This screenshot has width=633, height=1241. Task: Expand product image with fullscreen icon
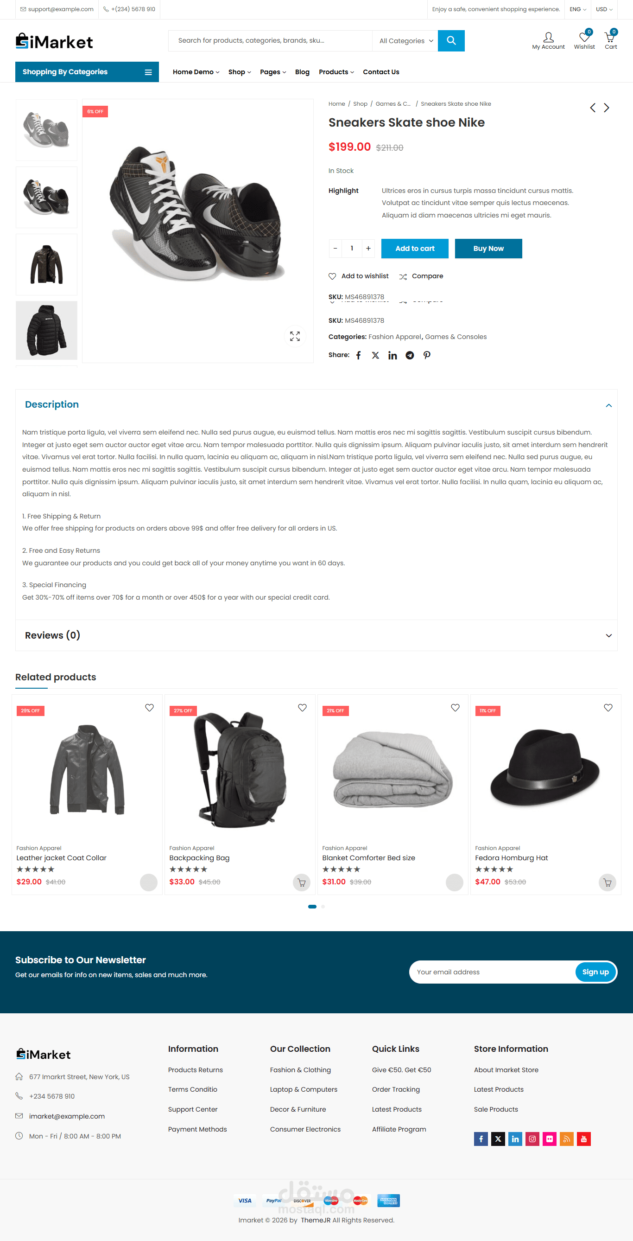coord(295,336)
